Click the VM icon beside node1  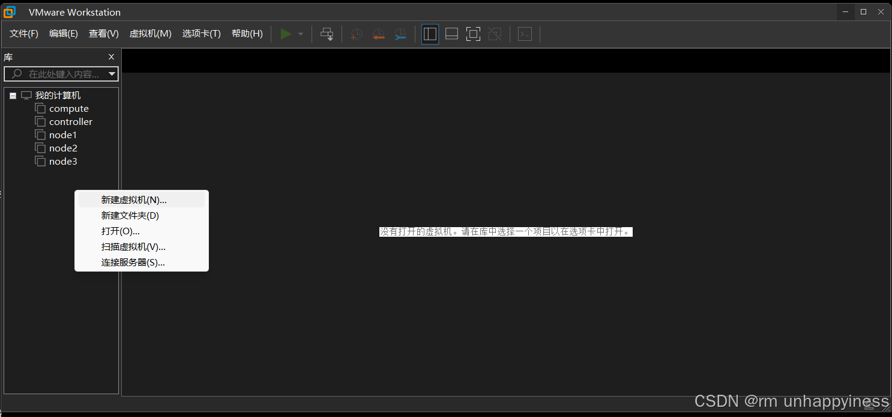[x=40, y=135]
